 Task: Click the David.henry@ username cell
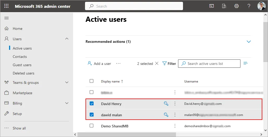pos(203,104)
